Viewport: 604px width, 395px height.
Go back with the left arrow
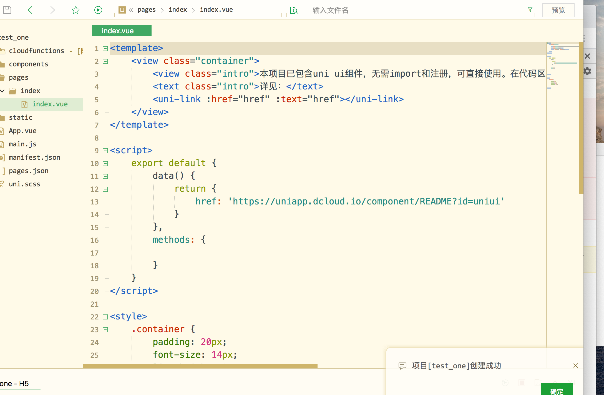tap(30, 10)
